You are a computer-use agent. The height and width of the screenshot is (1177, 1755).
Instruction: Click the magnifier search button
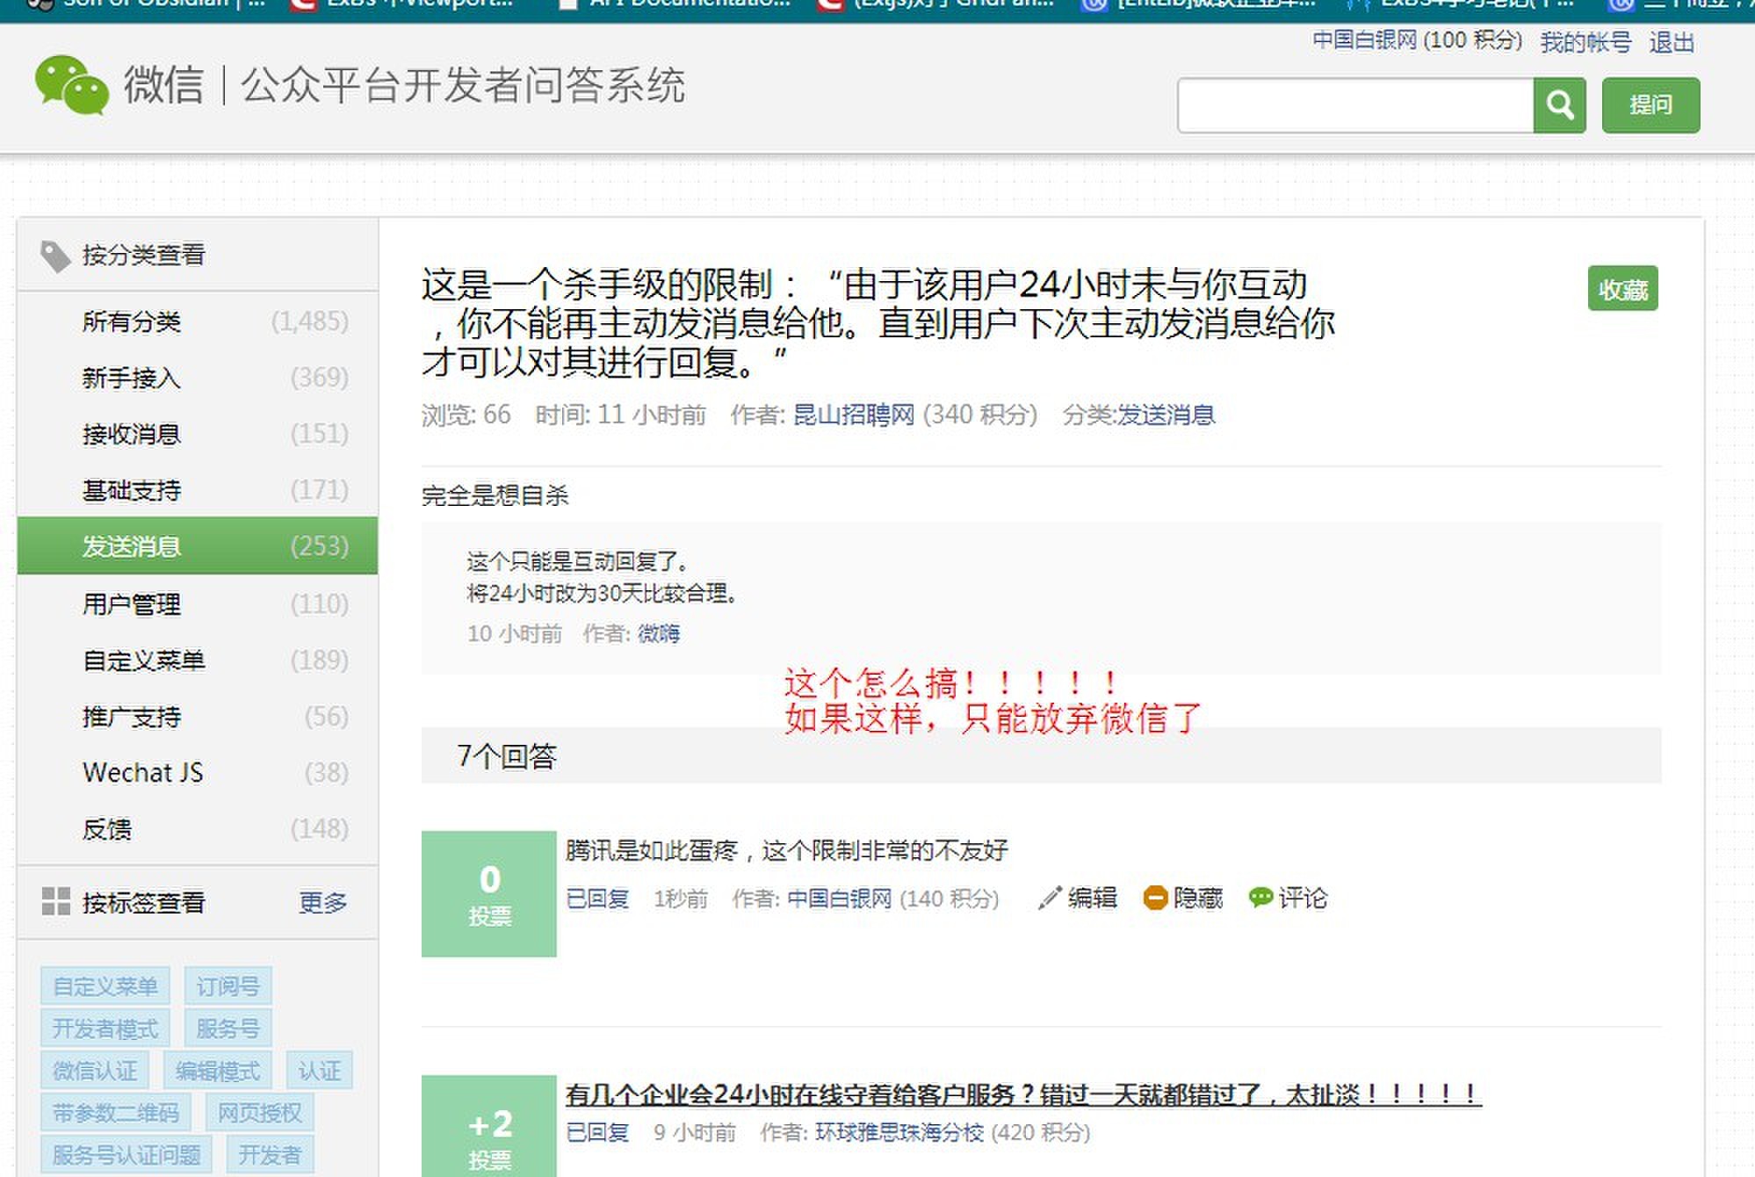1559,105
